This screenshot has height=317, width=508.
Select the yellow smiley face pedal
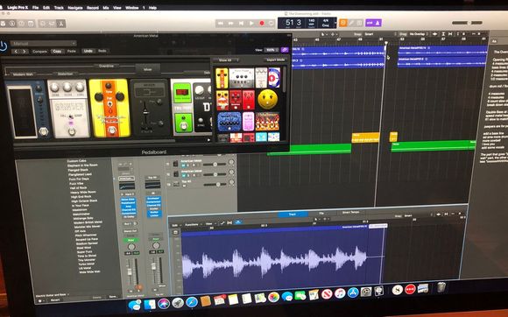tap(268, 100)
